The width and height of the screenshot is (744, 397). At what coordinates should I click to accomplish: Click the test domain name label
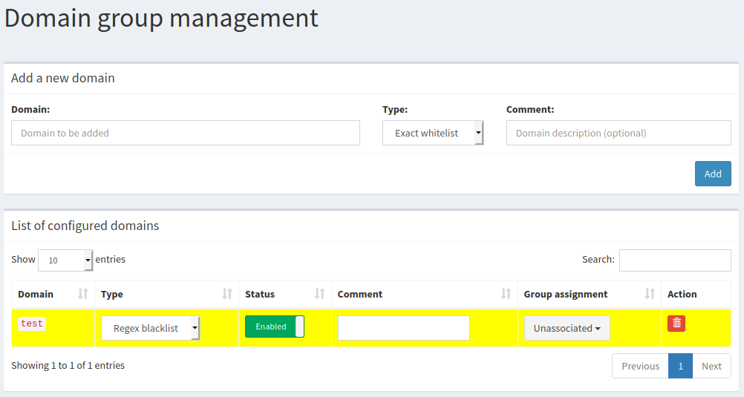click(x=32, y=324)
